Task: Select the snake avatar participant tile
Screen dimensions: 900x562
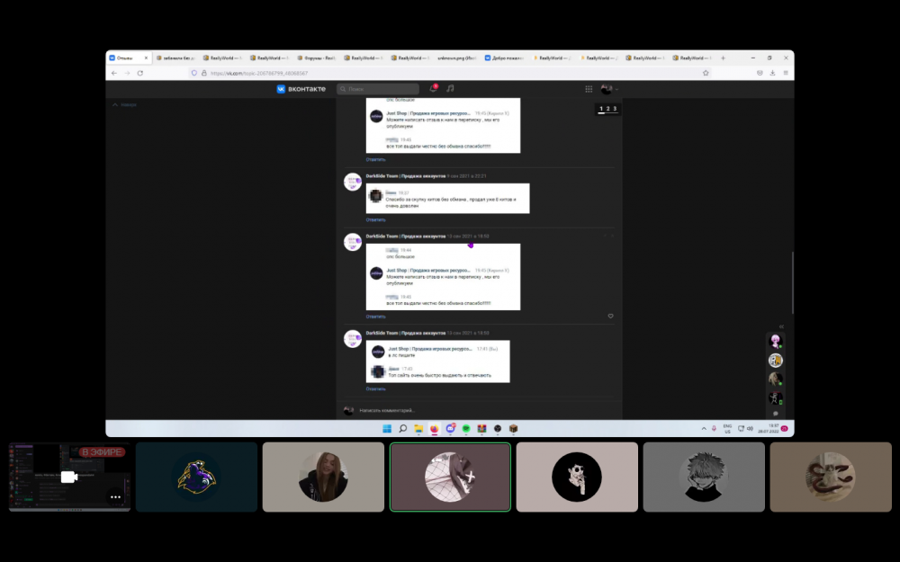Action: pos(831,477)
